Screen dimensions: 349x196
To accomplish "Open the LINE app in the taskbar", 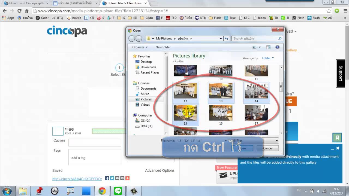I will 118,191.
